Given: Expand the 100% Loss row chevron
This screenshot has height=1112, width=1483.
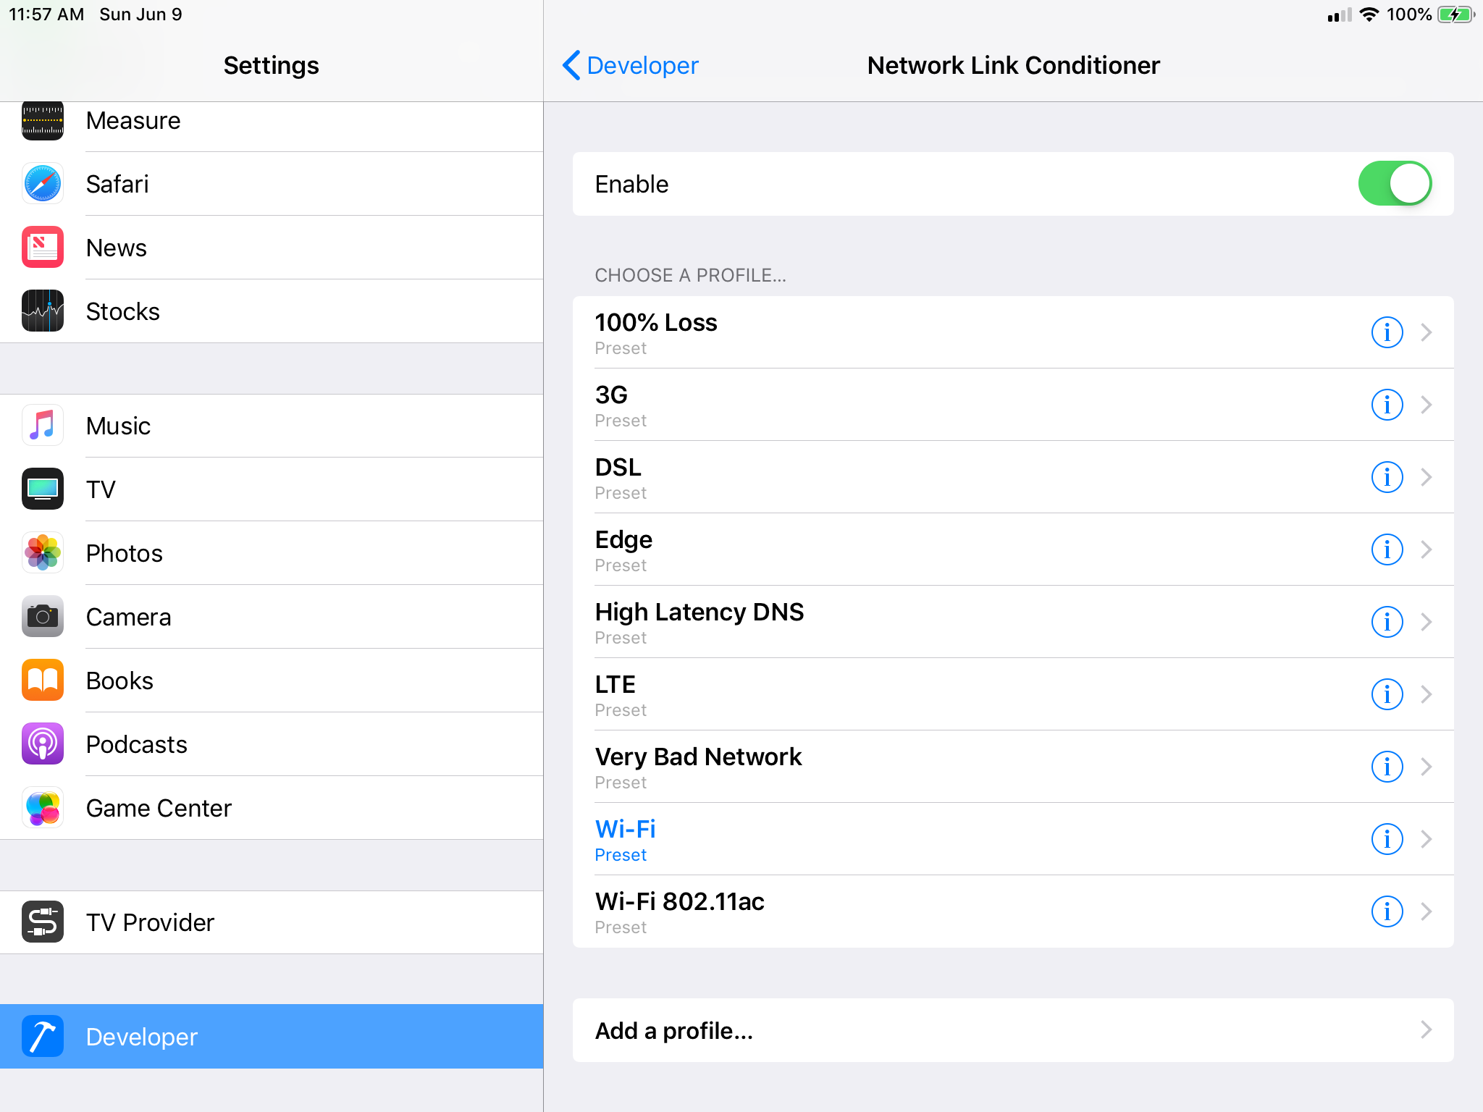Looking at the screenshot, I should pyautogui.click(x=1427, y=332).
